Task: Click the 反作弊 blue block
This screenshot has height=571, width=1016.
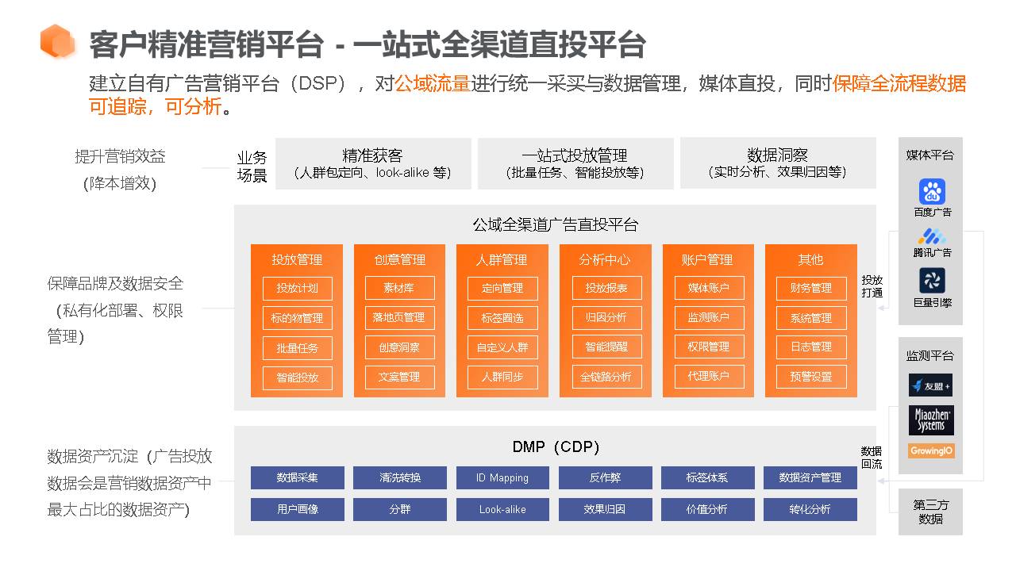Action: tap(606, 477)
